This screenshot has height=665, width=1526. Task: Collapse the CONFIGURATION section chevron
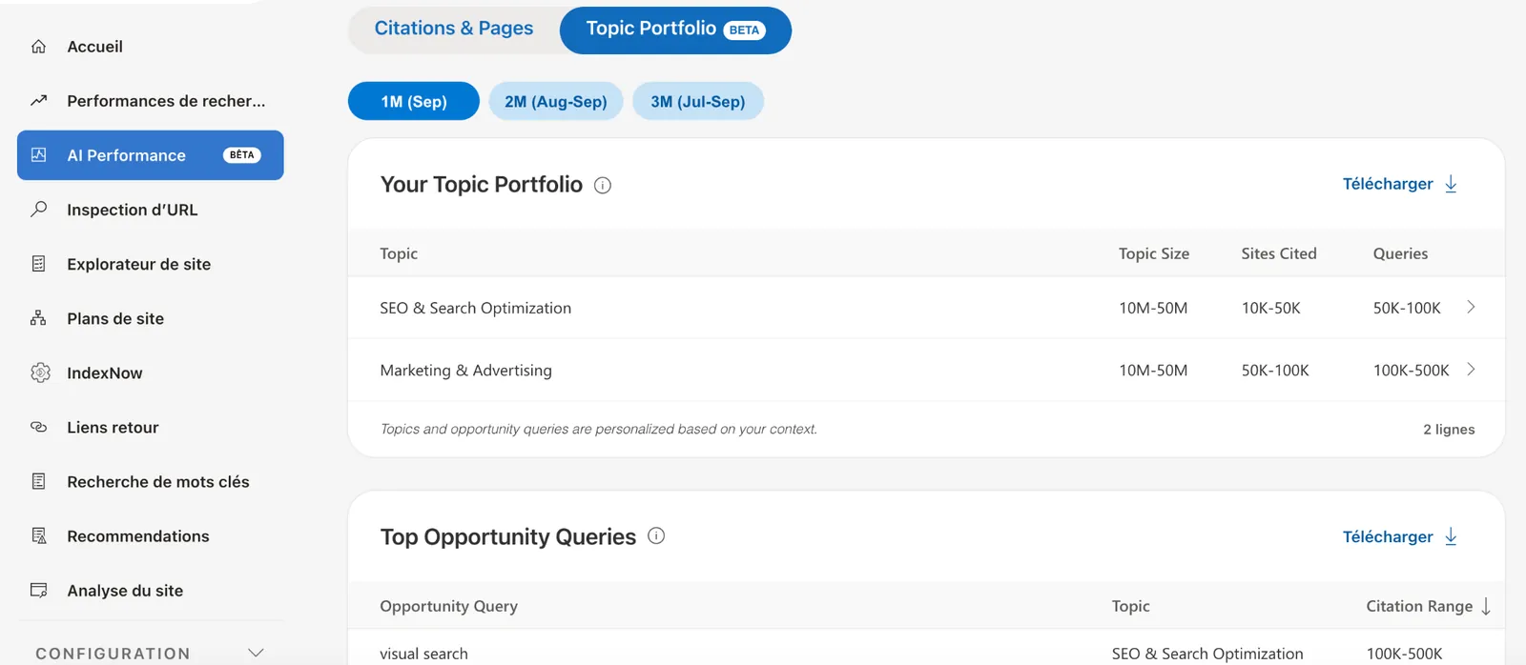[x=256, y=653]
